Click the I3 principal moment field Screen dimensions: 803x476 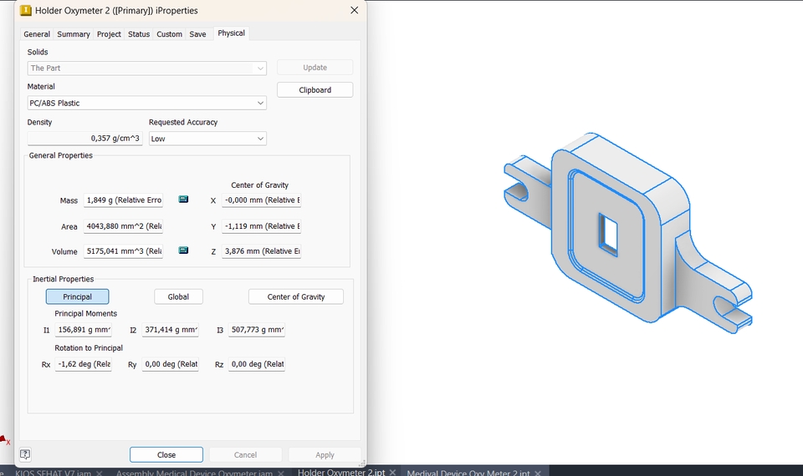pyautogui.click(x=257, y=330)
